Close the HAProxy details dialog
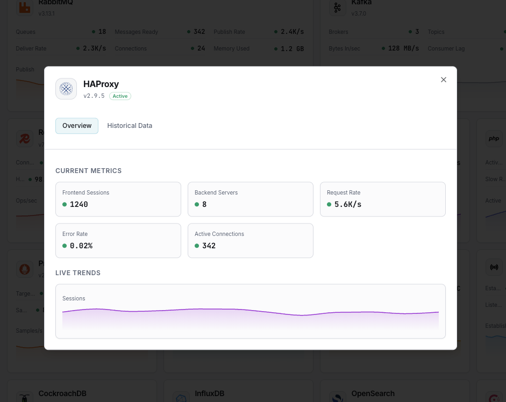 [443, 80]
